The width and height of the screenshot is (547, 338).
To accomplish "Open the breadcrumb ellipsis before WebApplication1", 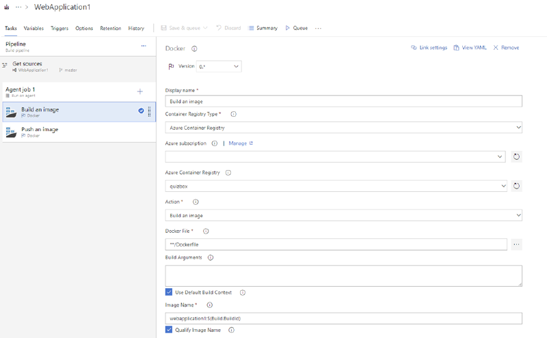I will pos(18,7).
